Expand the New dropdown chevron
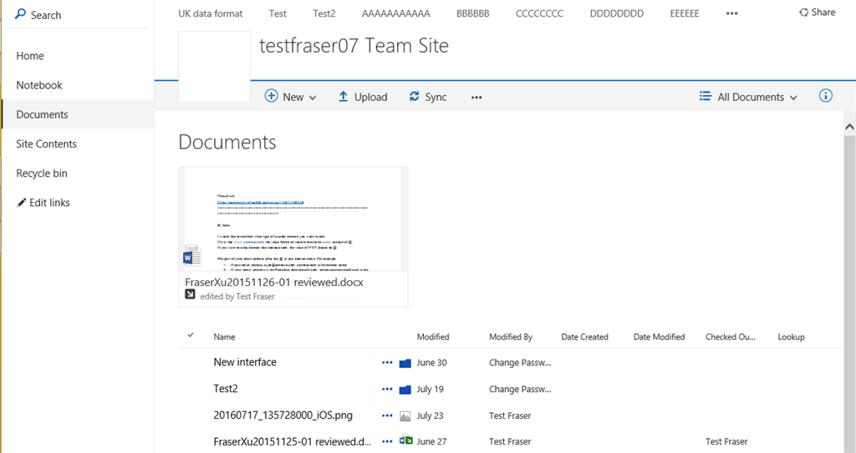The width and height of the screenshot is (856, 453). (x=313, y=98)
